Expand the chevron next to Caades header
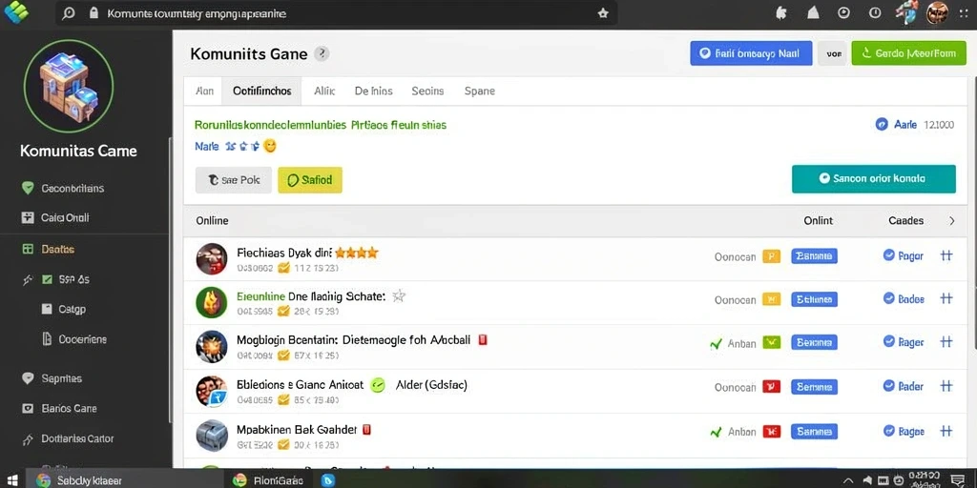The height and width of the screenshot is (488, 977). click(x=951, y=220)
